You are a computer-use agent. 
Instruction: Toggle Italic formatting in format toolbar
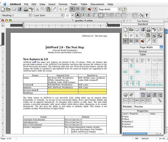(83, 15)
